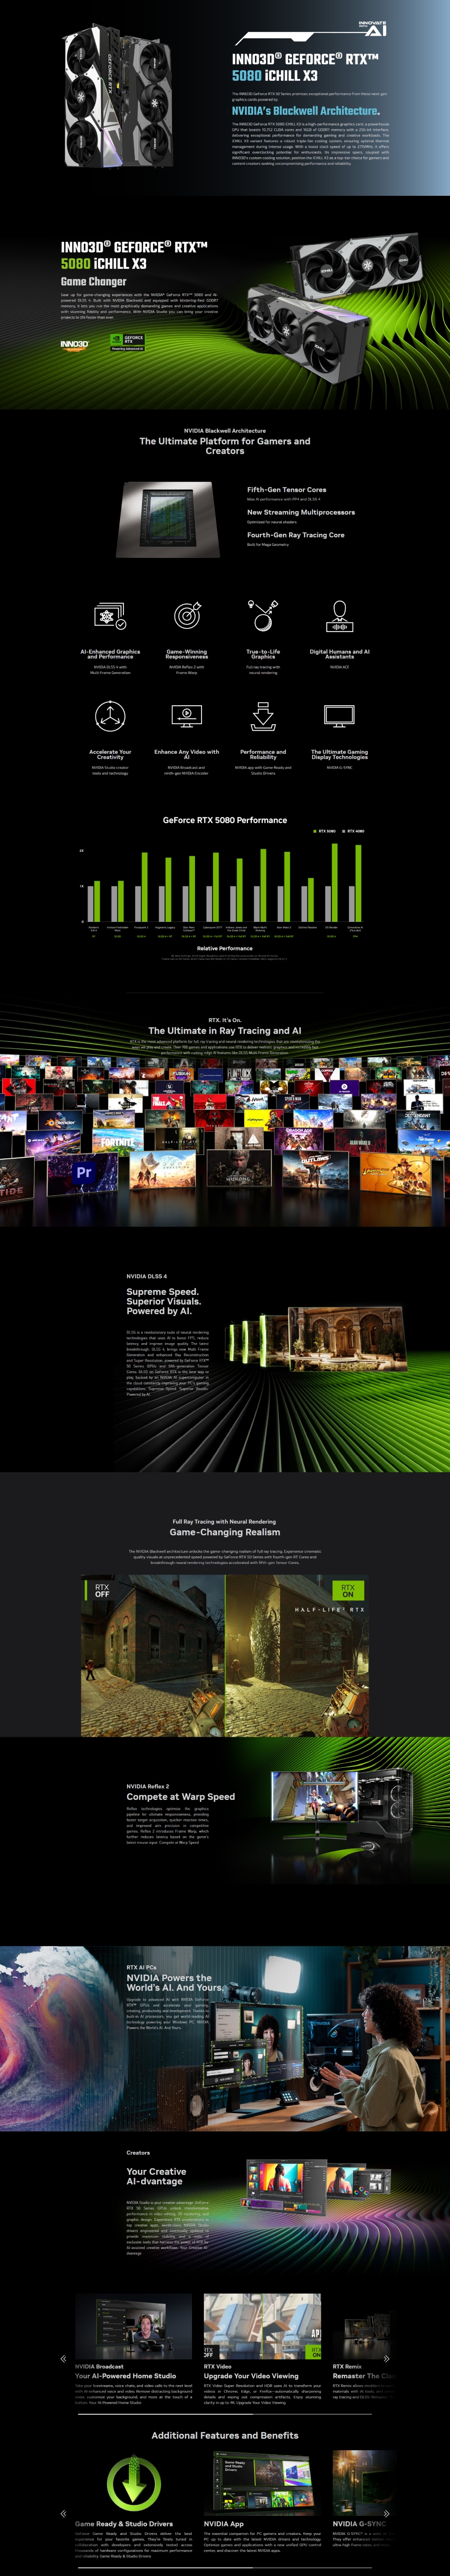Click the green RTX 5080 legend swatch
Image resolution: width=450 pixels, height=2576 pixels.
point(315,831)
